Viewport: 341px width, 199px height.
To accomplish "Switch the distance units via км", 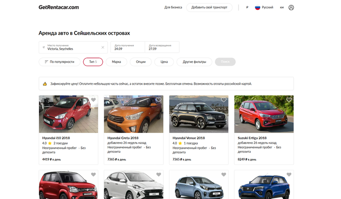I will [x=282, y=7].
